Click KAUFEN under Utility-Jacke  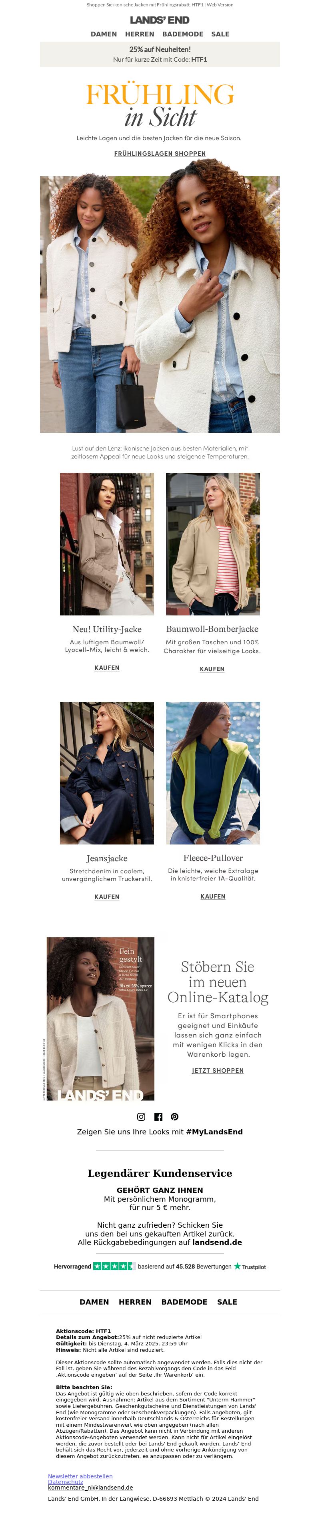click(107, 668)
